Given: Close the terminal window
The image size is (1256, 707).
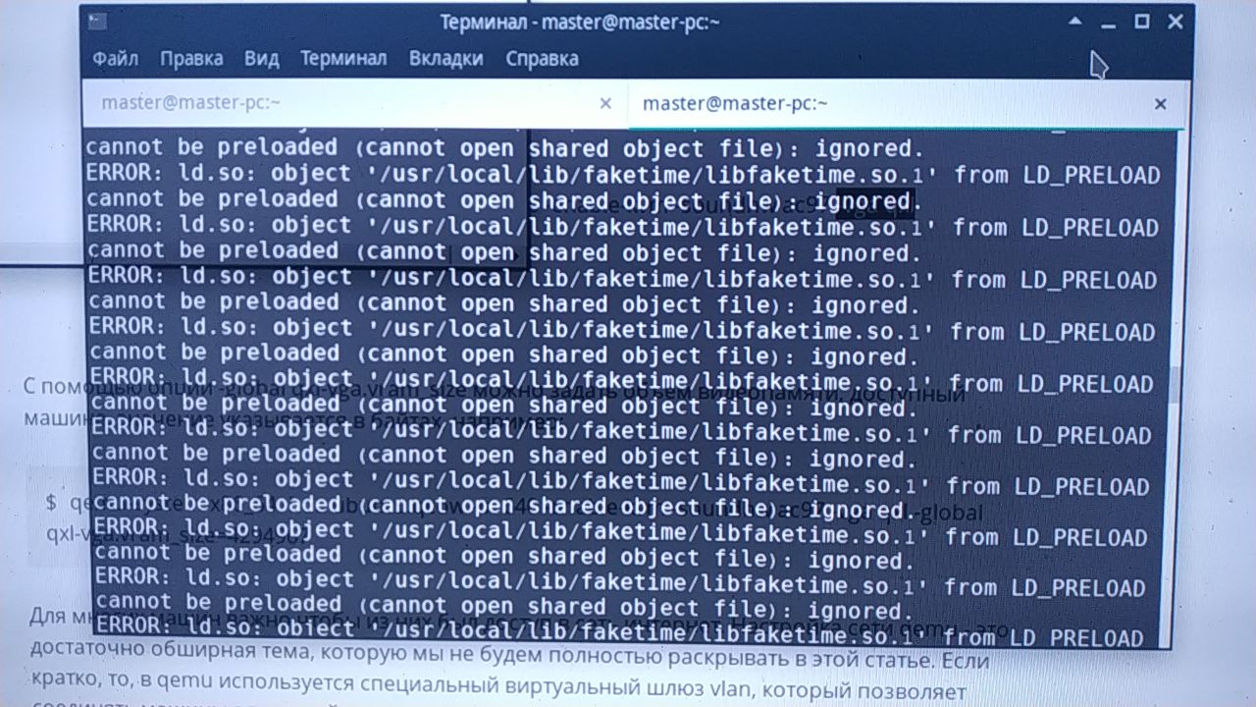Looking at the screenshot, I should (x=1176, y=22).
